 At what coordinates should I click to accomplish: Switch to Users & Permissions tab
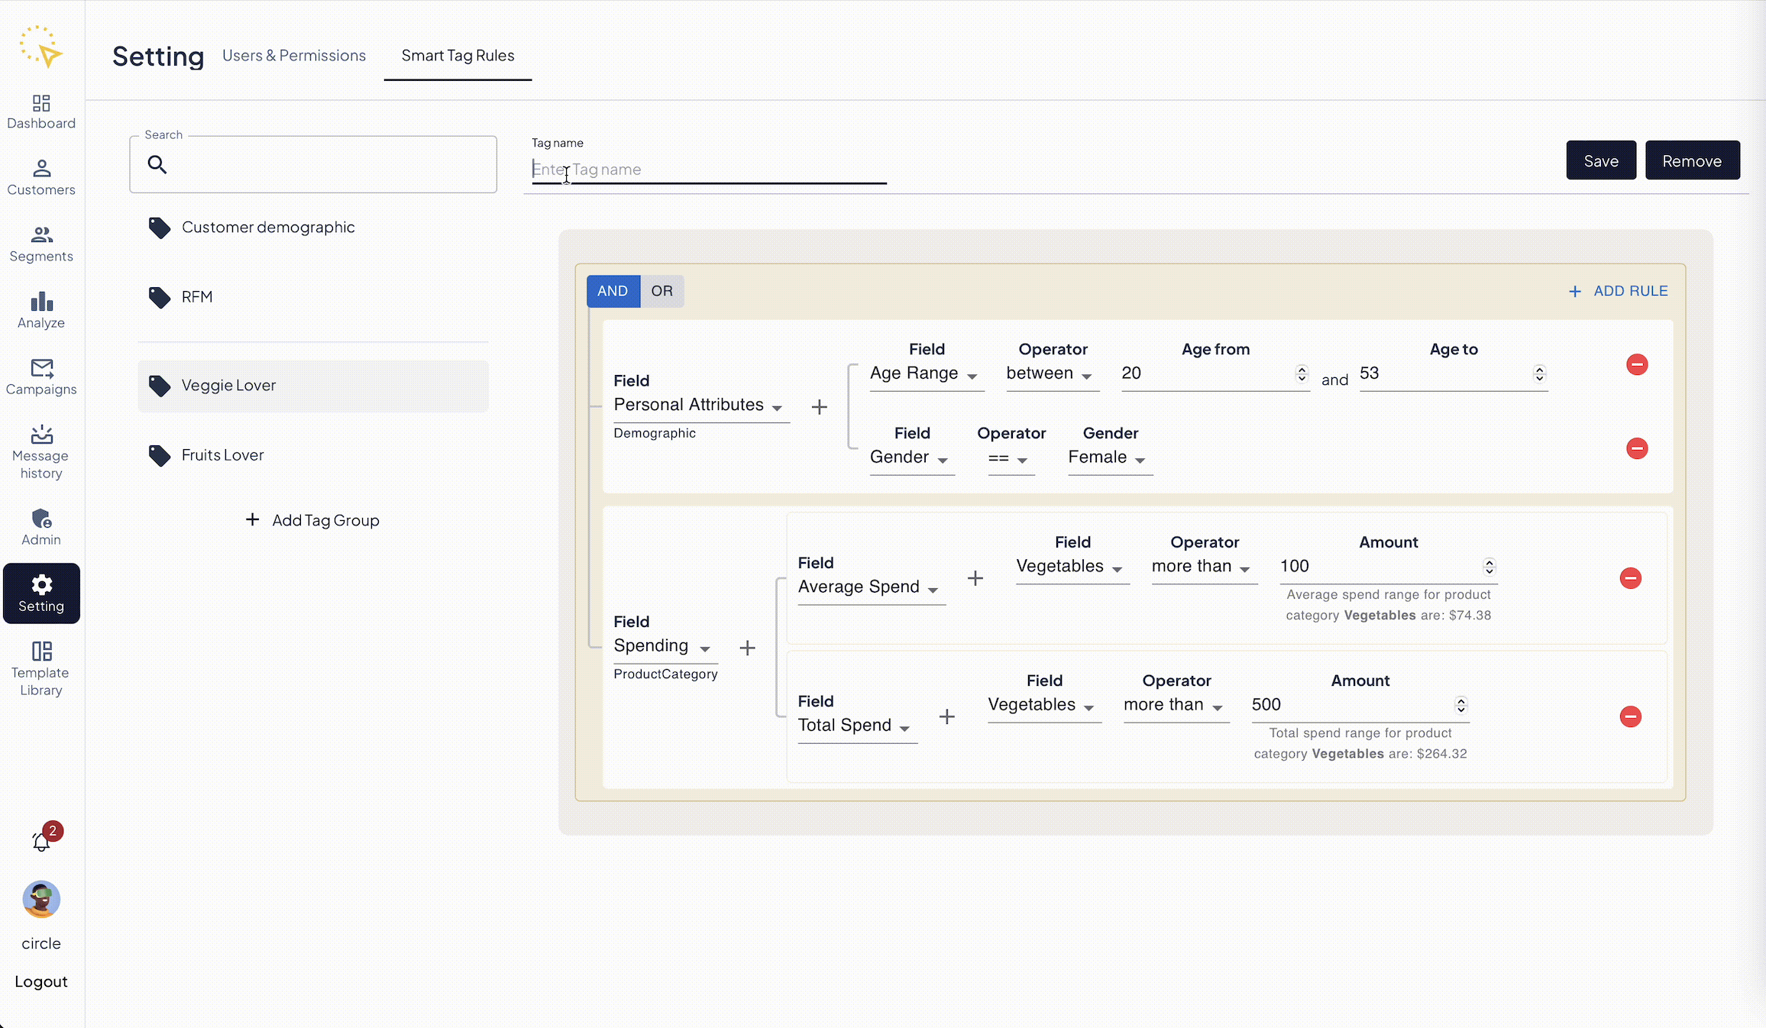point(293,56)
